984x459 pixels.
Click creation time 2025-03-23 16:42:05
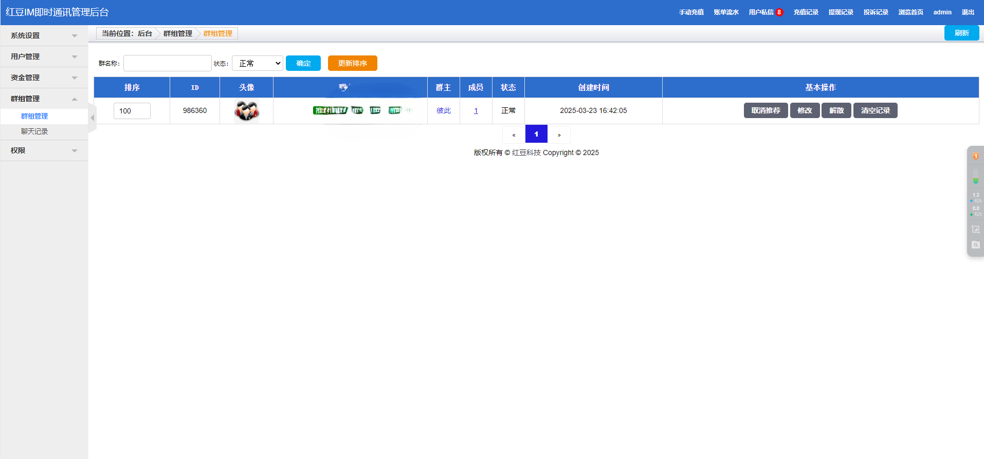click(x=593, y=110)
